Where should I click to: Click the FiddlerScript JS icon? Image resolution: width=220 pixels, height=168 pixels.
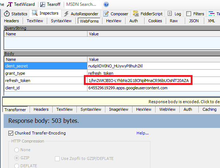136,13
